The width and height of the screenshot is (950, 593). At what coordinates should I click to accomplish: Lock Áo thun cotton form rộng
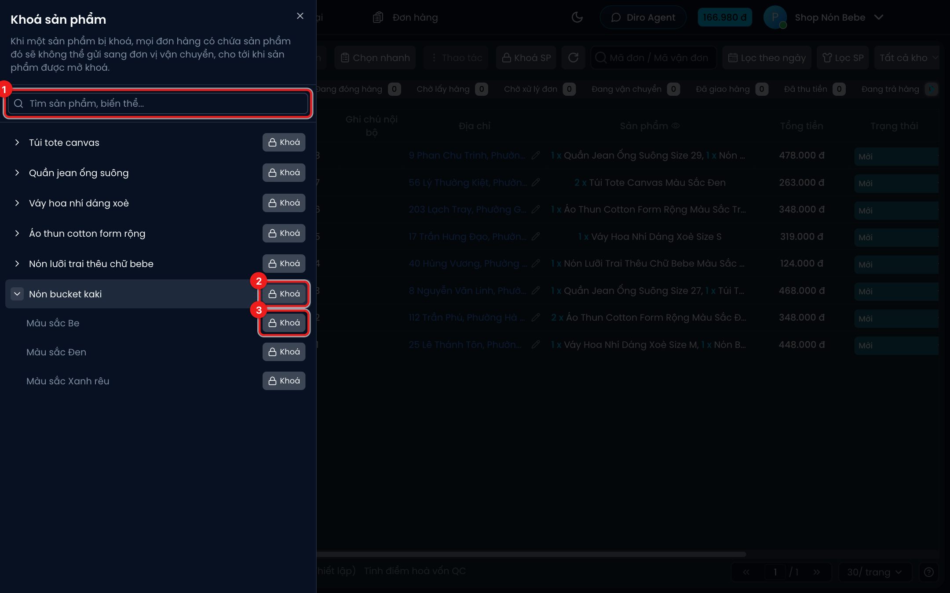coord(284,233)
